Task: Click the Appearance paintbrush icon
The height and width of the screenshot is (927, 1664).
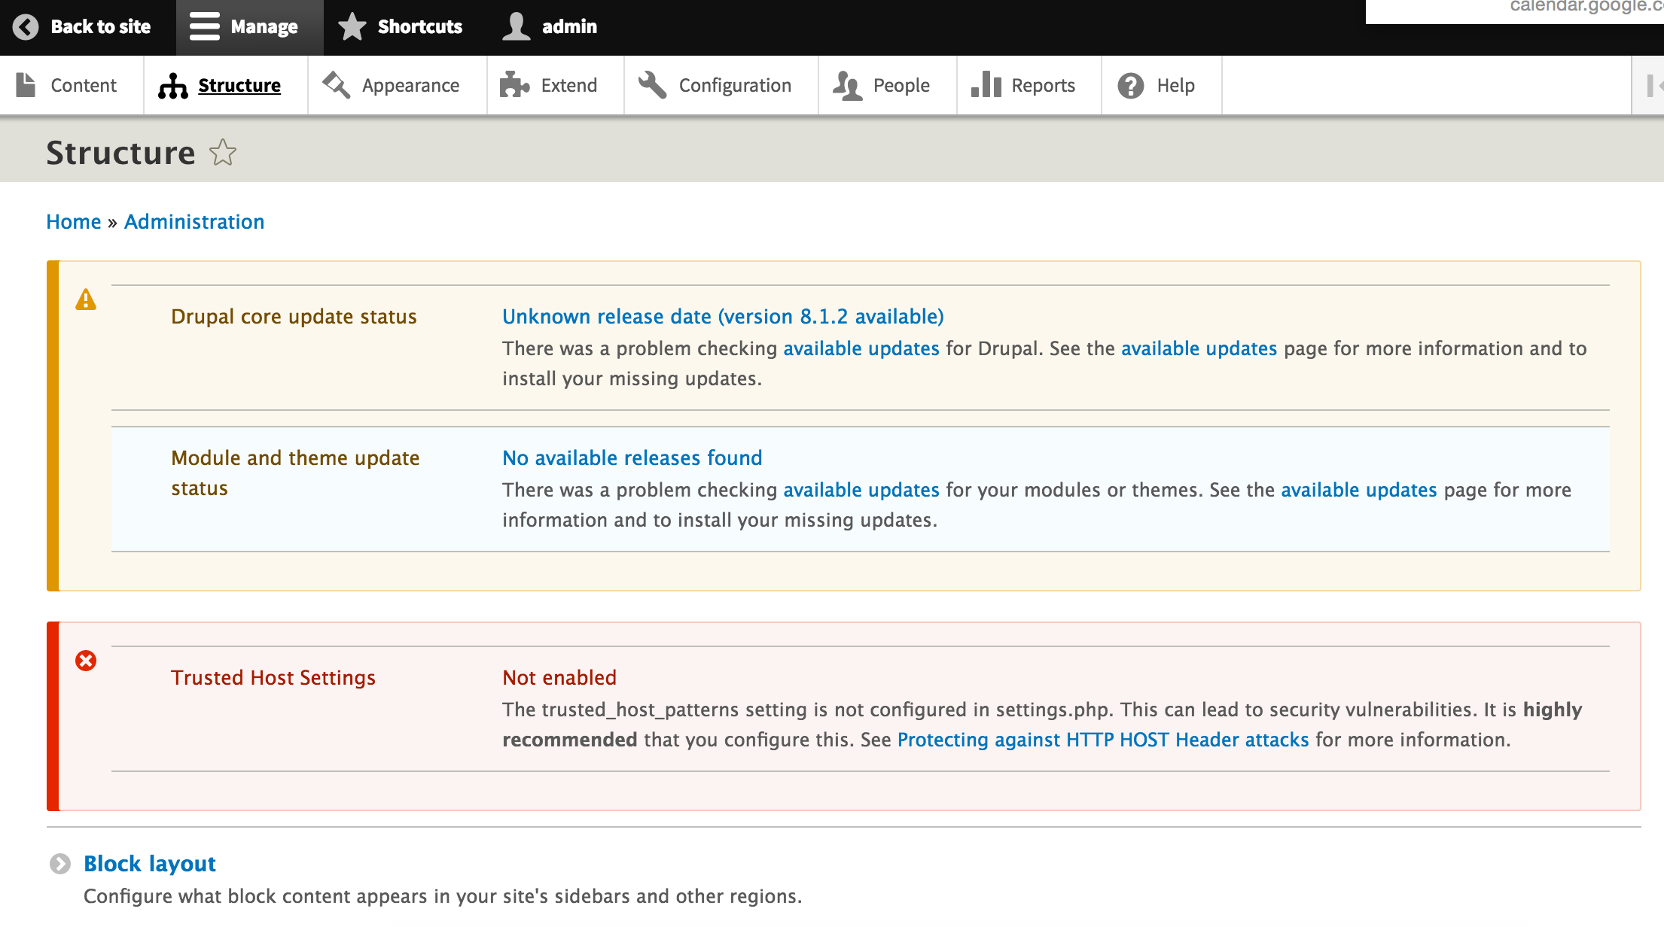Action: pyautogui.click(x=336, y=85)
